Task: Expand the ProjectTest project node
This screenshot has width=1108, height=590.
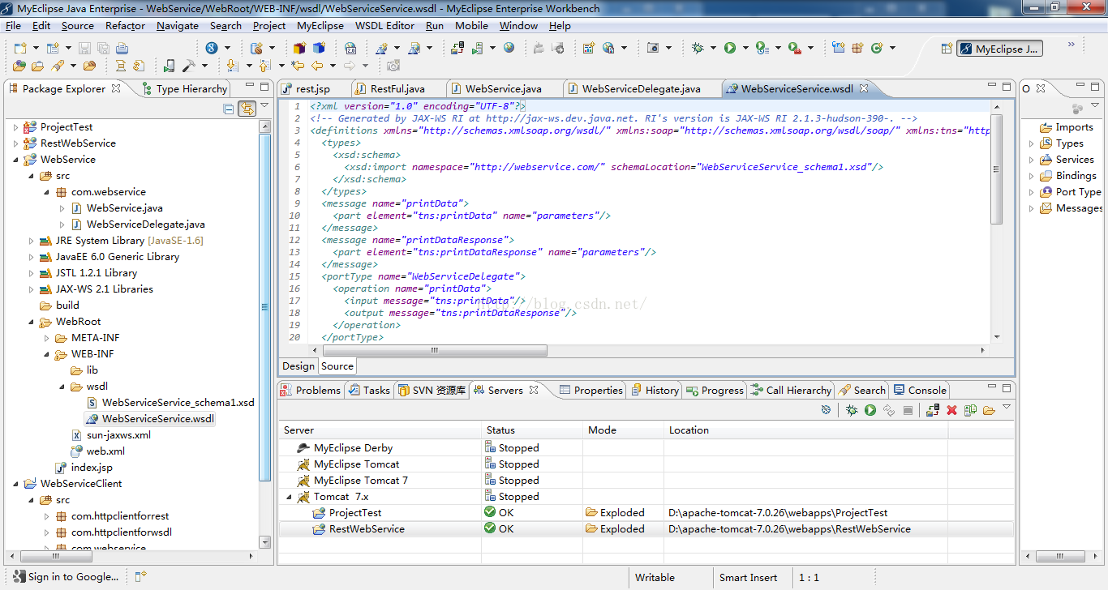Action: click(x=15, y=127)
